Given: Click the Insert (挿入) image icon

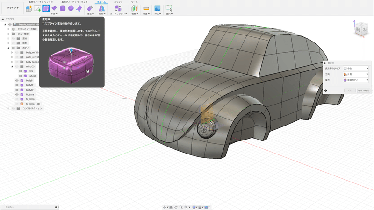Looking at the screenshot, I should click(157, 8).
